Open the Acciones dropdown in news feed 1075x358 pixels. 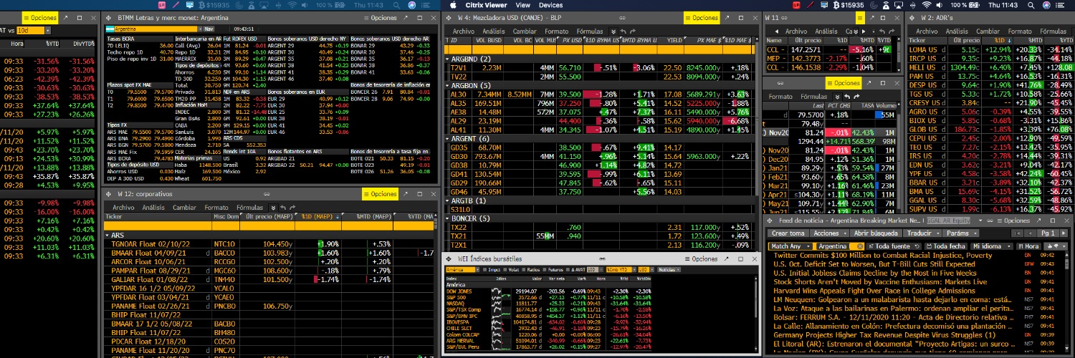pos(829,233)
